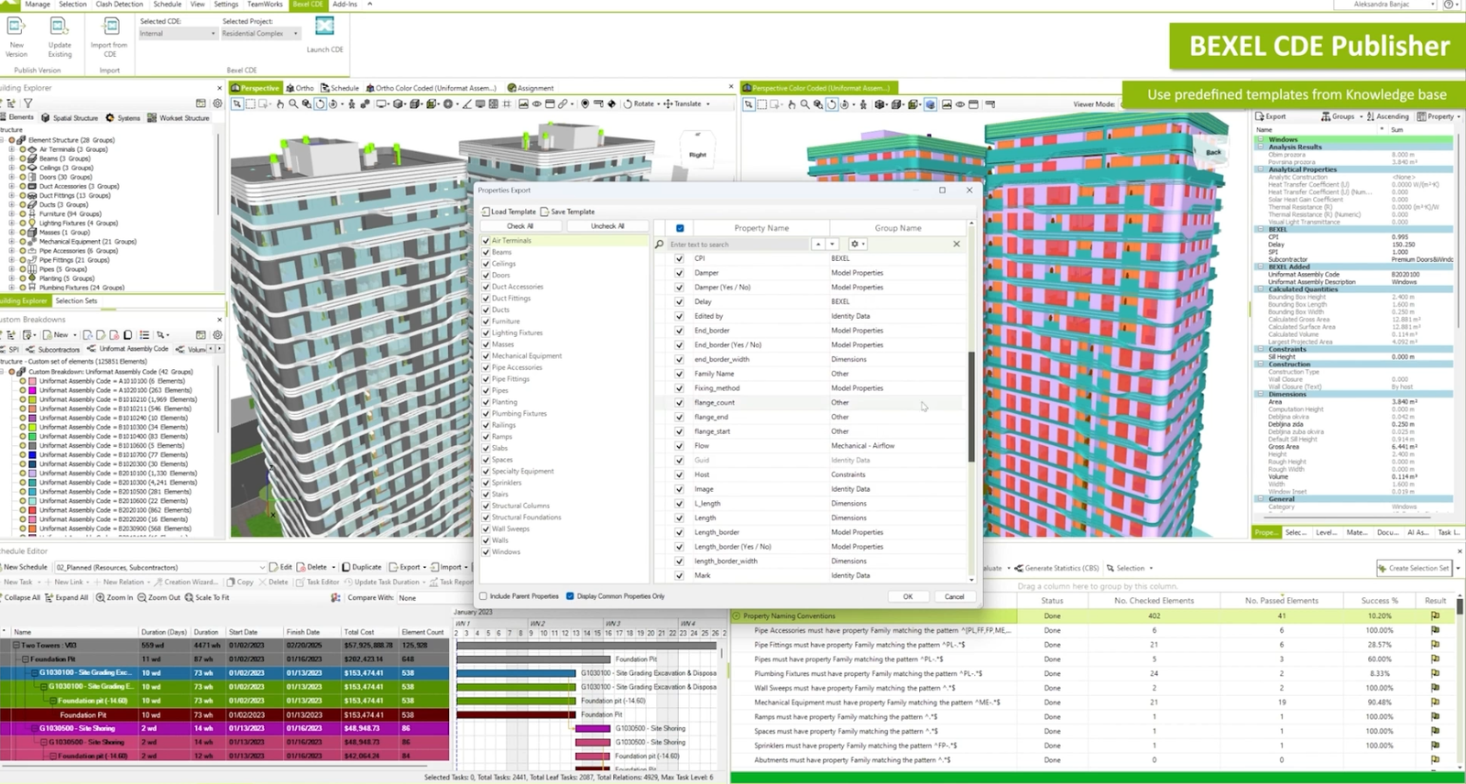Image resolution: width=1466 pixels, height=784 pixels.
Task: Collapse the Dimensions group in properties panel
Action: pyautogui.click(x=1261, y=394)
